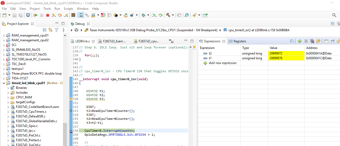Click the Step Over icon

60,15
